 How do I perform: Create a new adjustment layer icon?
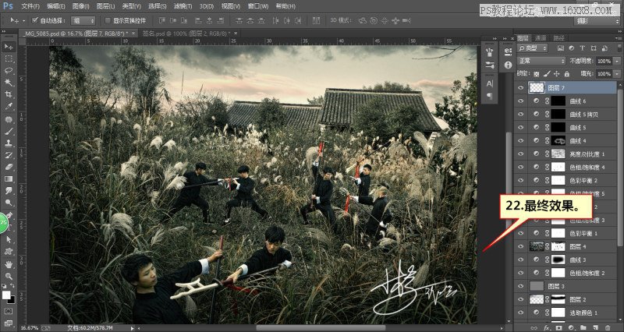click(570, 328)
